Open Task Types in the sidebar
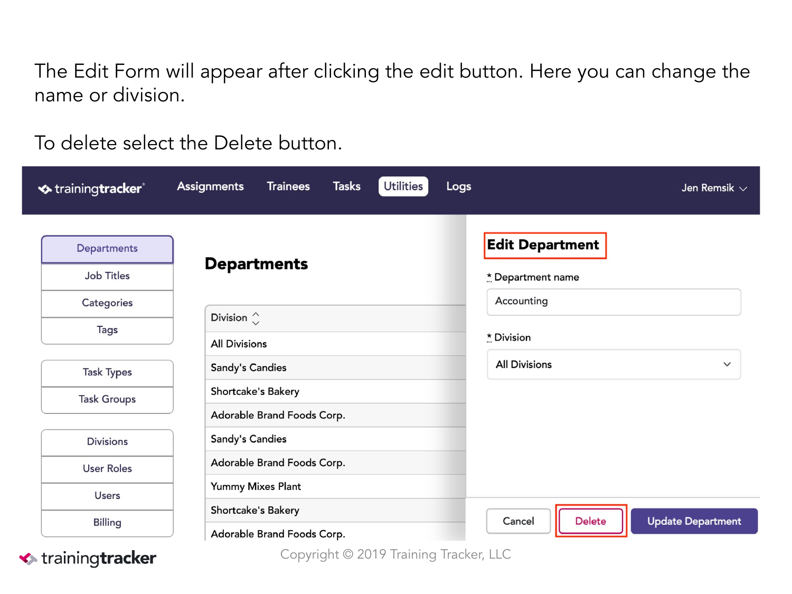The height and width of the screenshot is (594, 792). (x=107, y=373)
